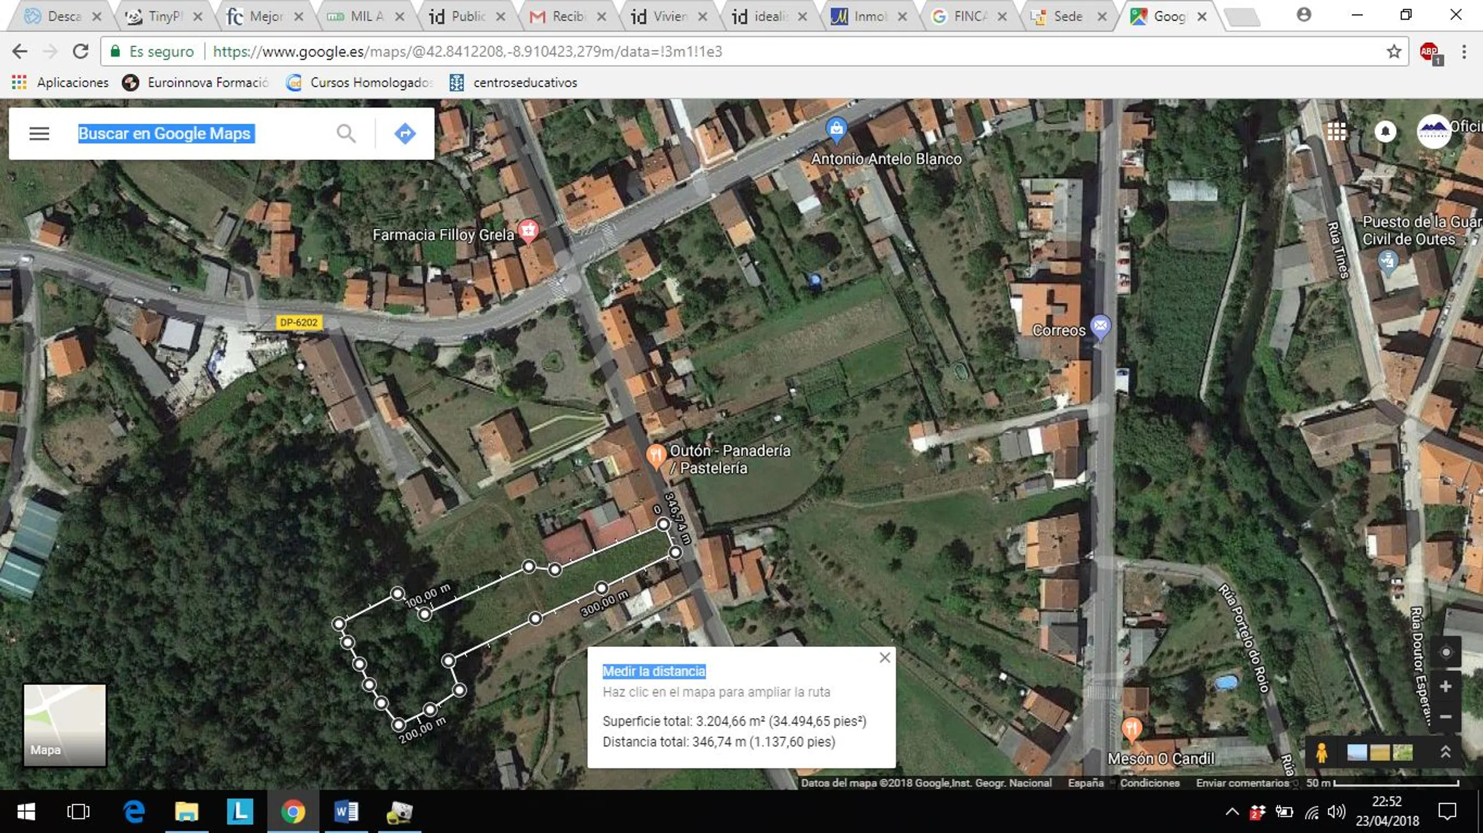Viewport: 1483px width, 833px height.
Task: Switch to Mapa view thumbnail
Action: pyautogui.click(x=64, y=725)
